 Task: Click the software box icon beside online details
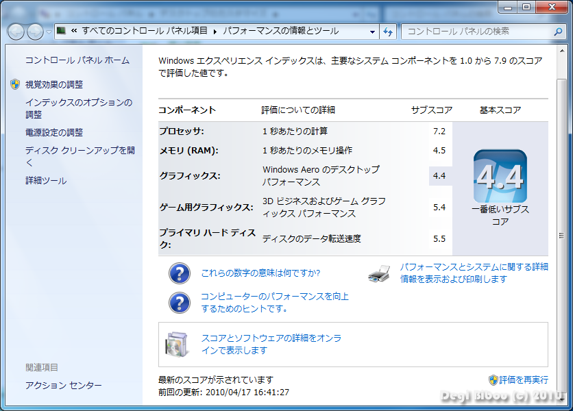point(178,344)
